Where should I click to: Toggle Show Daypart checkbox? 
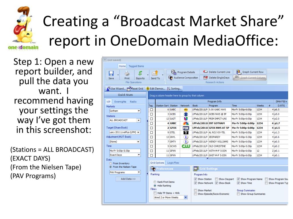pyautogui.click(x=217, y=179)
